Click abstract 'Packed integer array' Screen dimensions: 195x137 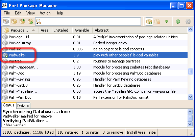110,43
